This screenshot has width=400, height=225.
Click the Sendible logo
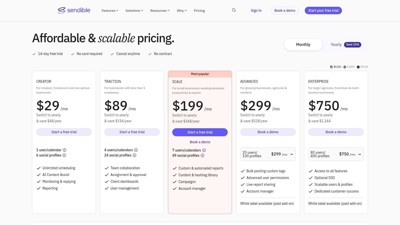[x=74, y=10]
